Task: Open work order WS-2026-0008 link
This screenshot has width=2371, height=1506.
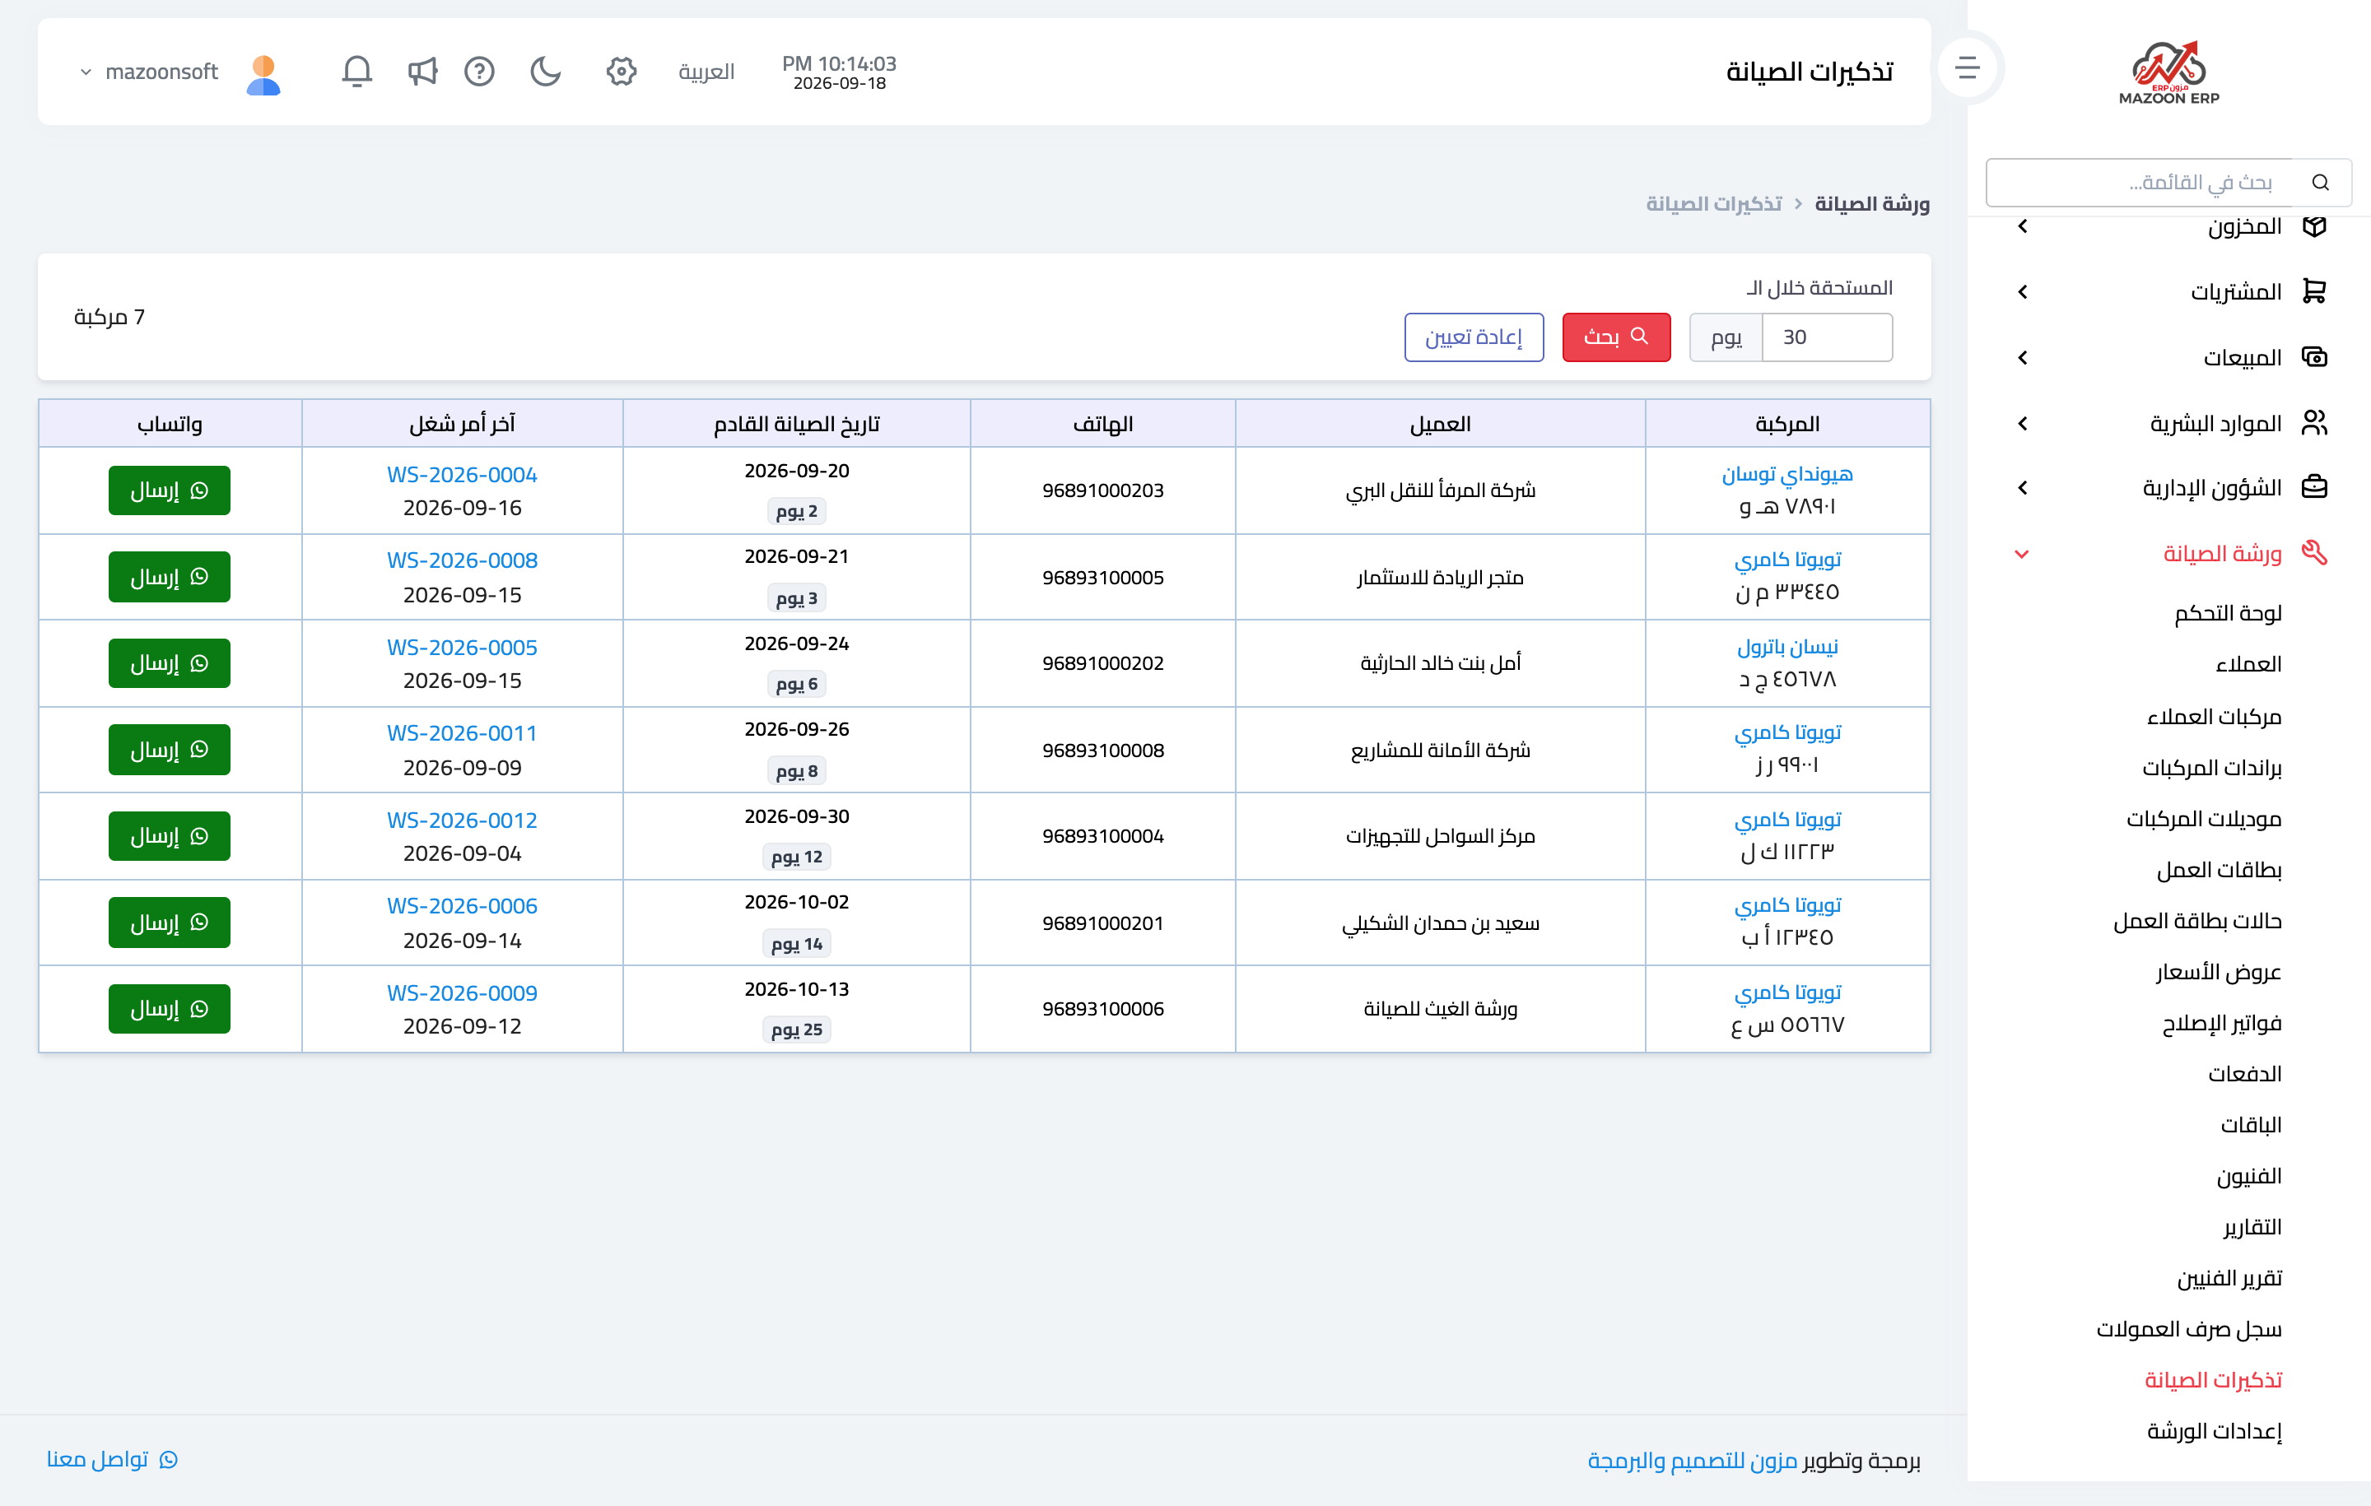Action: point(462,560)
